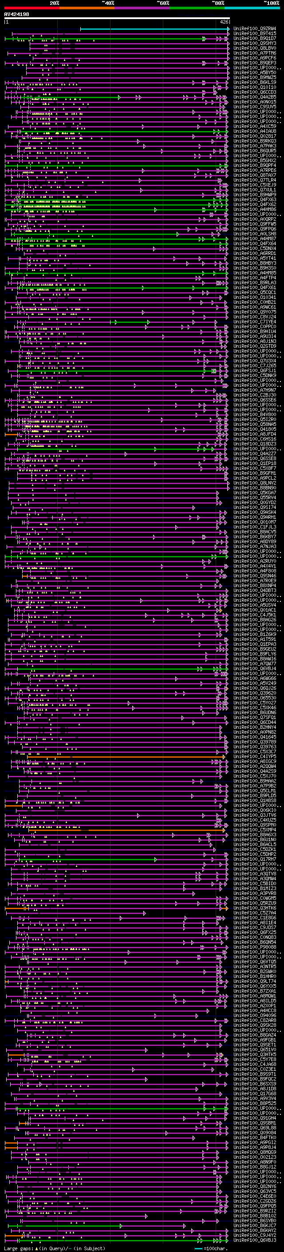Open hit UniRef100_B9T415

coord(255,34)
